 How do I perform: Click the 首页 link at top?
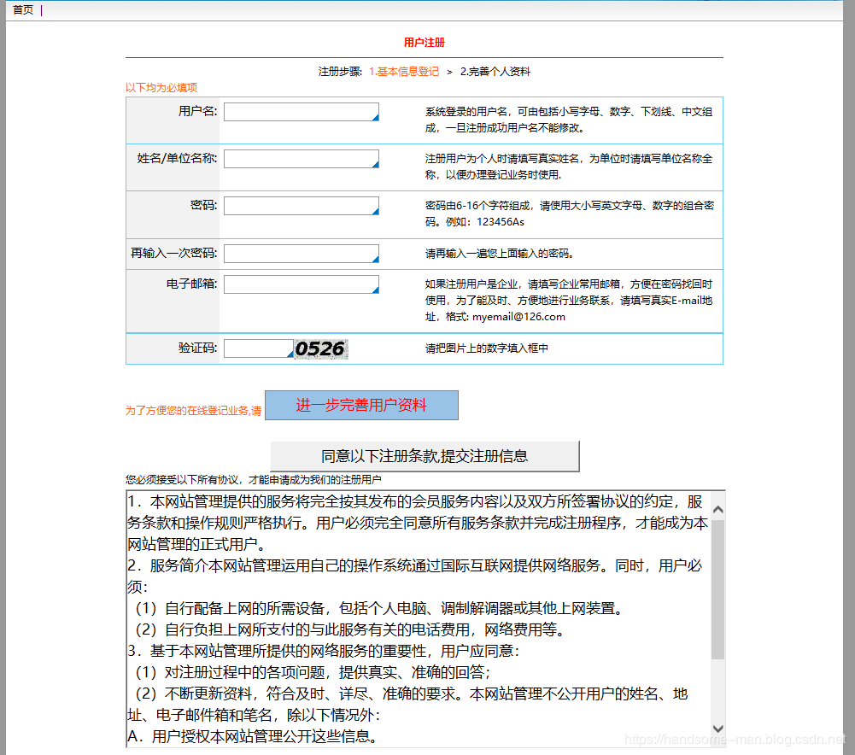tap(23, 9)
